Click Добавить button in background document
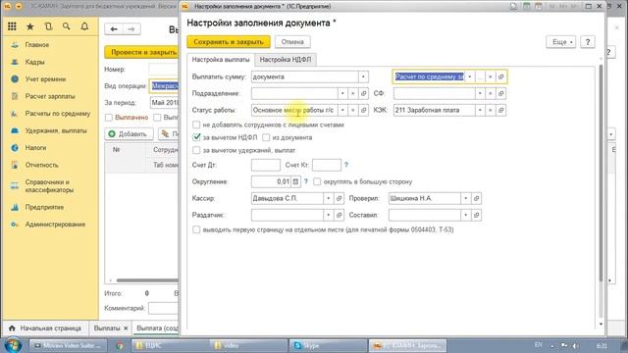Viewport: 628px width, 353px height. [129, 134]
